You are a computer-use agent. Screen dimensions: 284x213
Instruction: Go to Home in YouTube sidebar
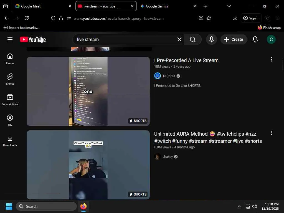[10, 59]
